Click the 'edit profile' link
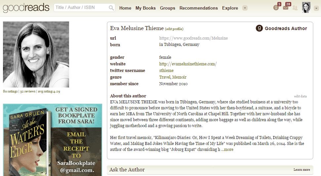This screenshot has height=176, width=321. (174, 29)
